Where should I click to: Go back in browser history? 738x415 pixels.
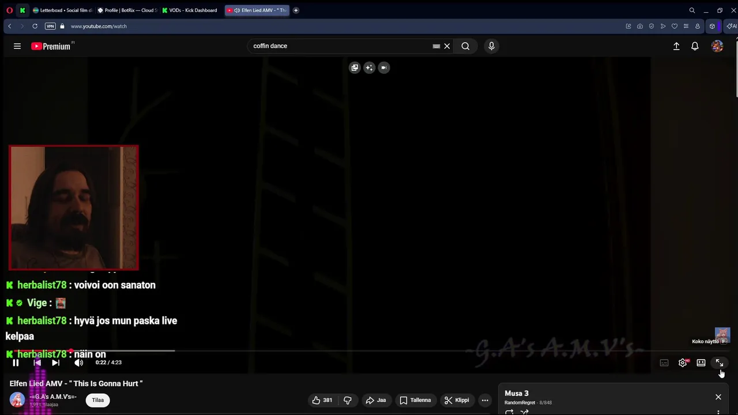click(x=9, y=26)
